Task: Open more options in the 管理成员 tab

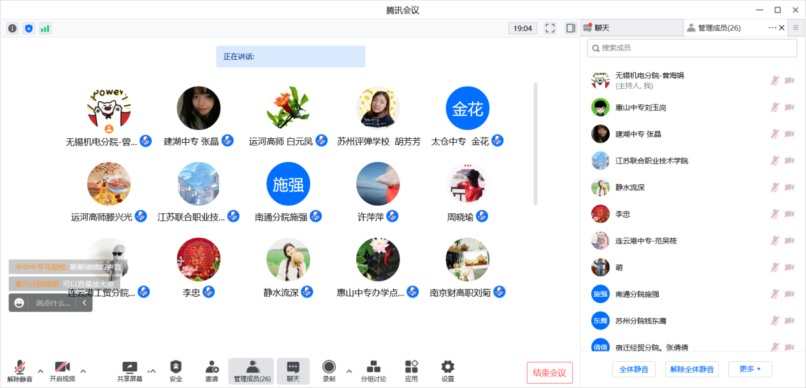Action: click(x=772, y=28)
